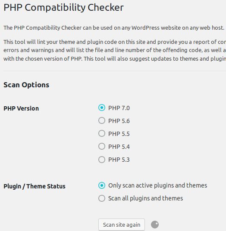Click the "Scan all plugins and themes" text

145,198
